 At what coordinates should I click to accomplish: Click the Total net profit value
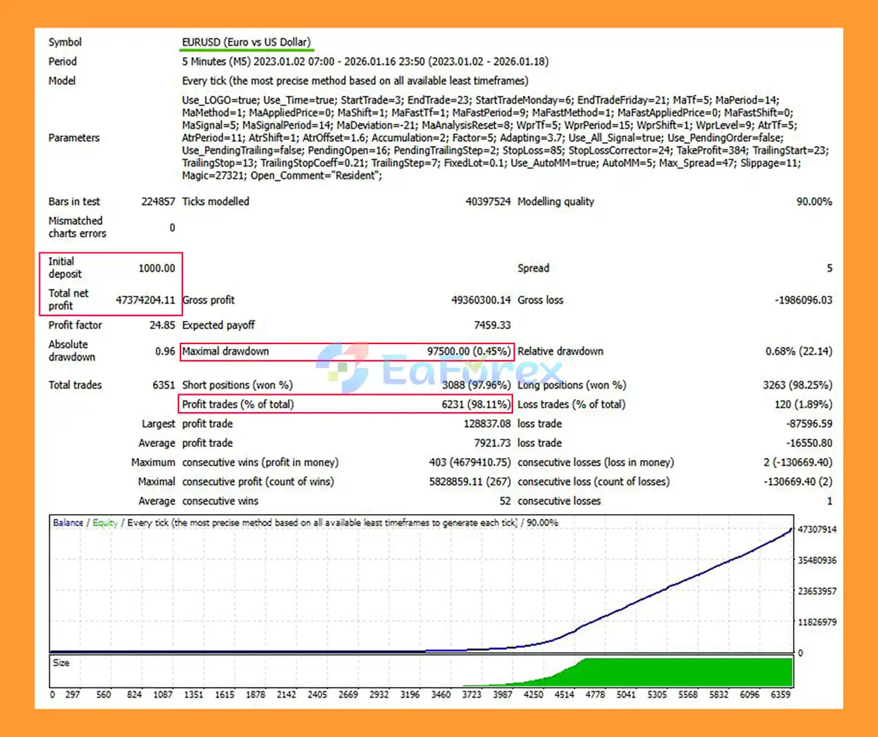coord(145,300)
